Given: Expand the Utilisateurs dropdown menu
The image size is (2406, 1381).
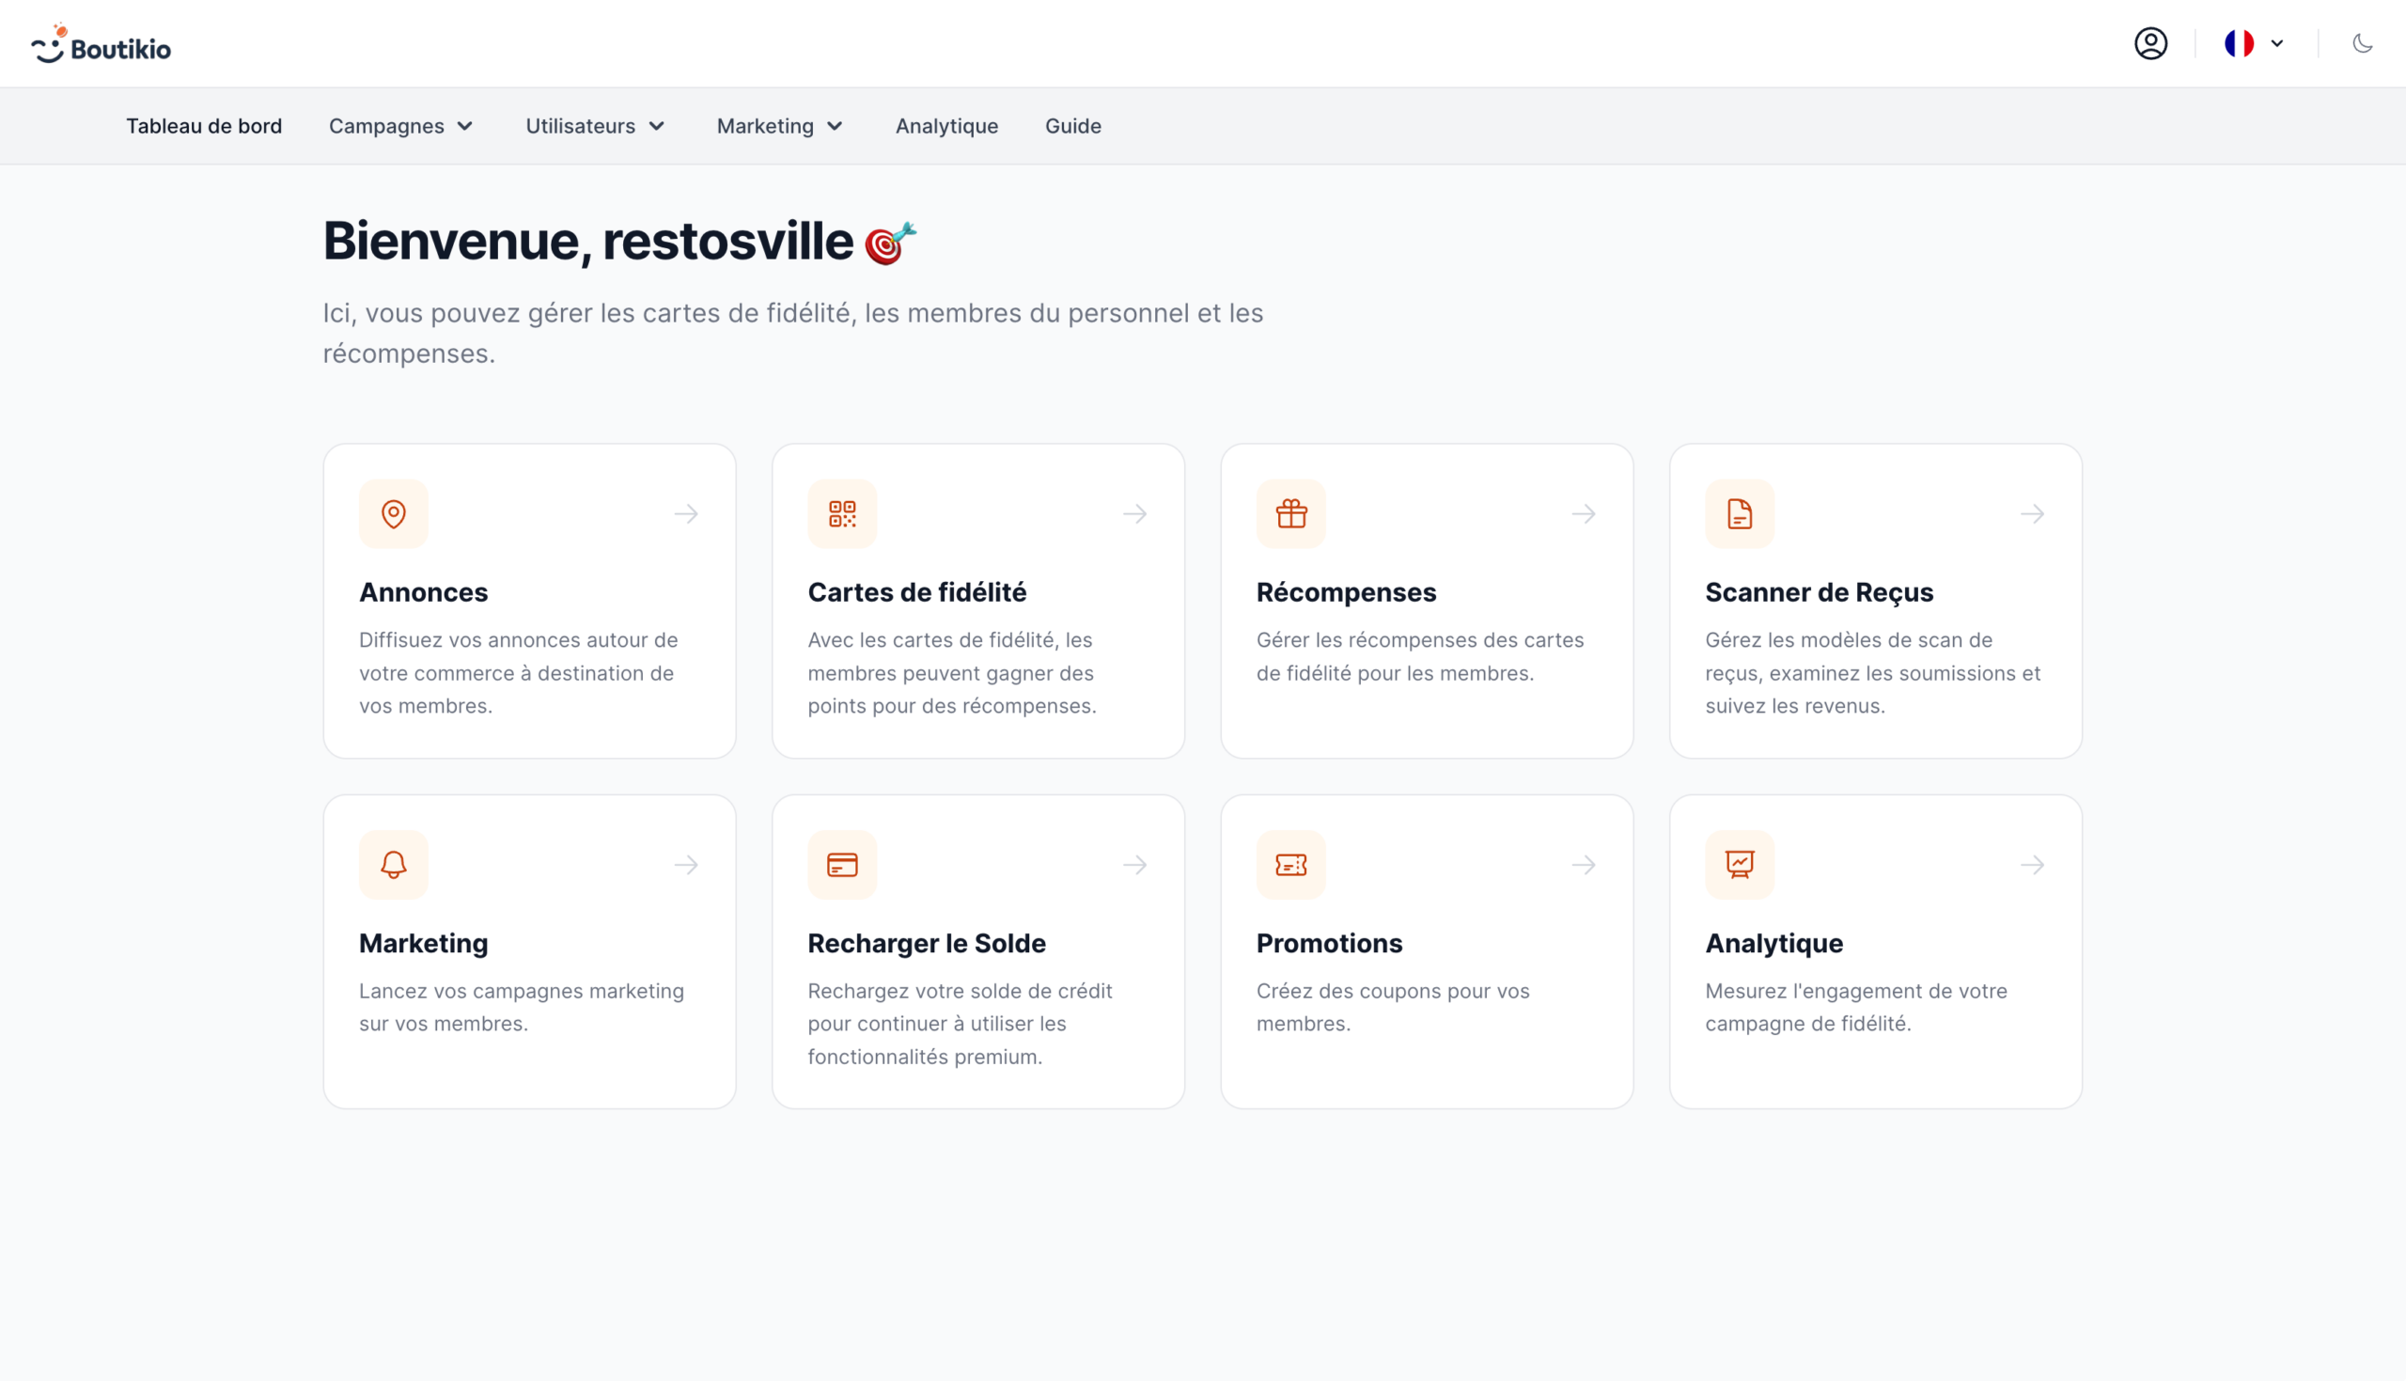Looking at the screenshot, I should [594, 126].
